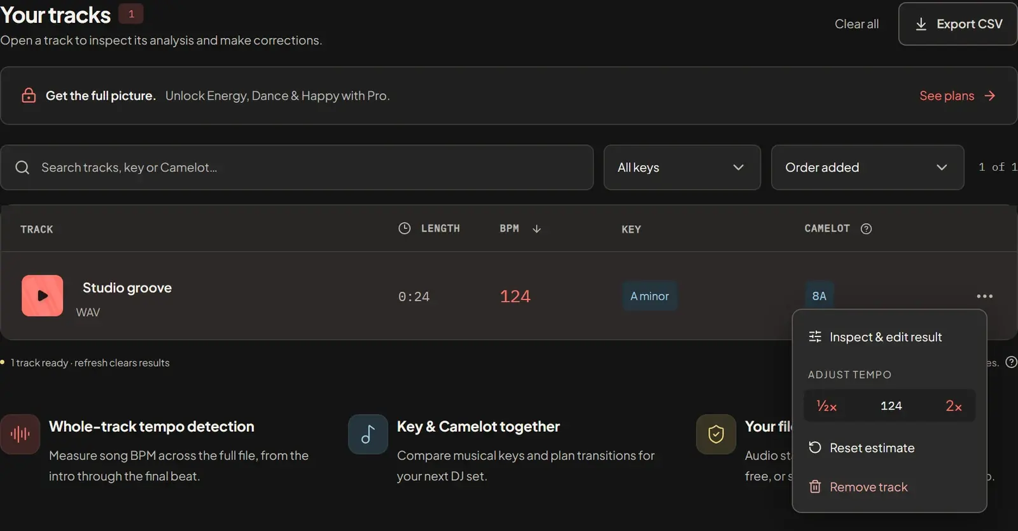Choose Remove track from the menu
The width and height of the screenshot is (1018, 531).
(889, 487)
